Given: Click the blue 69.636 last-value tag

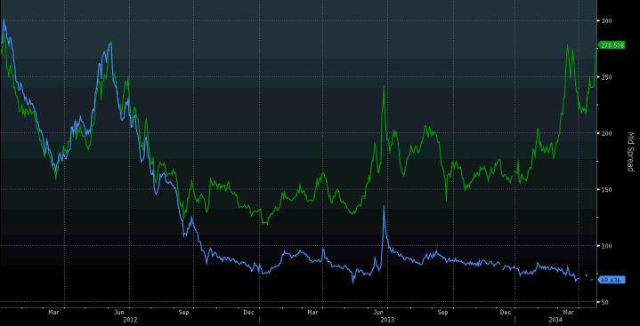Looking at the screenshot, I should click(x=611, y=280).
